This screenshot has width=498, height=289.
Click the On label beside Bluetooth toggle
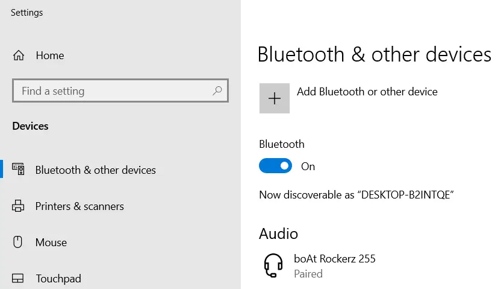tap(308, 167)
